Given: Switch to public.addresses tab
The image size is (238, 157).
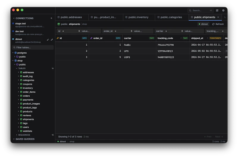Looking at the screenshot, I should tap(72, 17).
